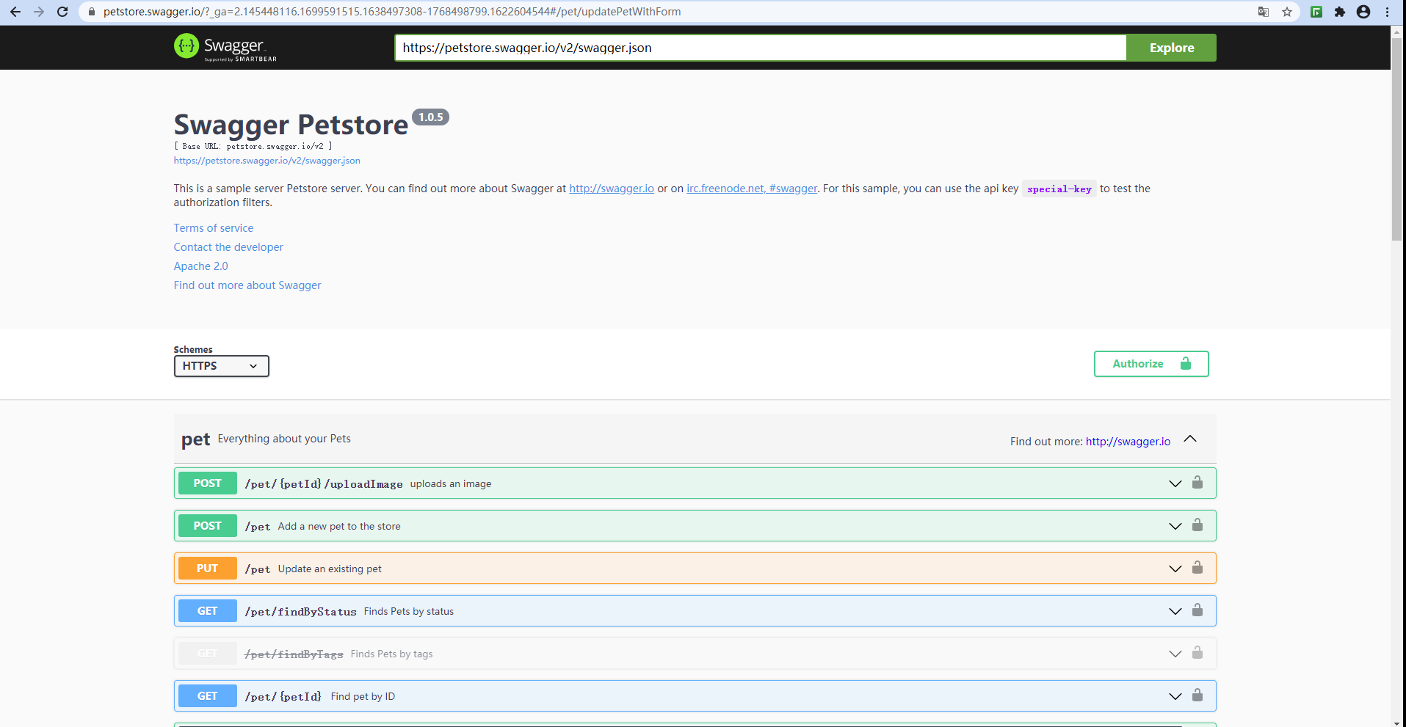Click the 1.0.5 version badge
The width and height of the screenshot is (1406, 727).
click(x=430, y=117)
